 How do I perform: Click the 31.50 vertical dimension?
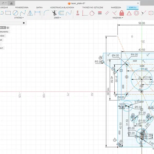coord(127,122)
